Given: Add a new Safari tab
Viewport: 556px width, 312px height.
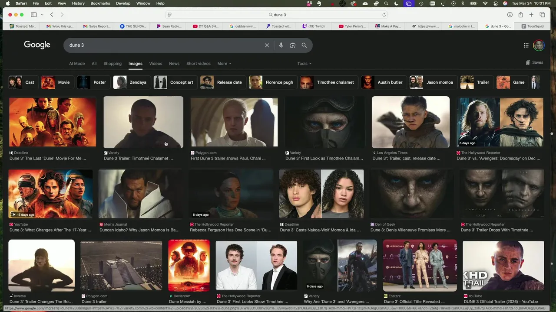Looking at the screenshot, I should [531, 15].
